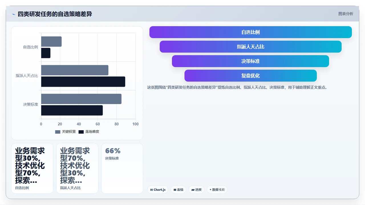Click the x-axis tick label 100
The height and width of the screenshot is (205, 365).
(135, 124)
